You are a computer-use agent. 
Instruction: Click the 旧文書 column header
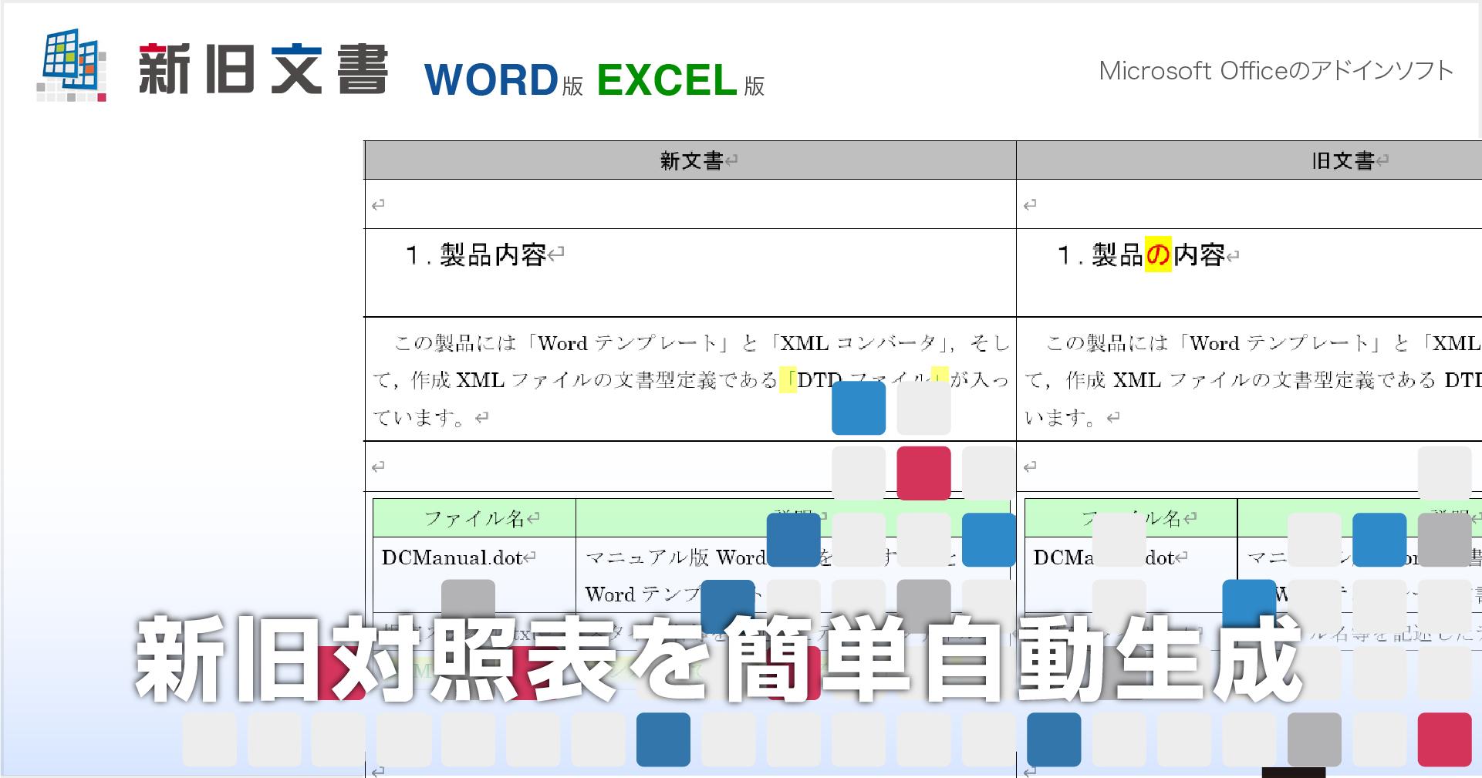[x=1342, y=160]
